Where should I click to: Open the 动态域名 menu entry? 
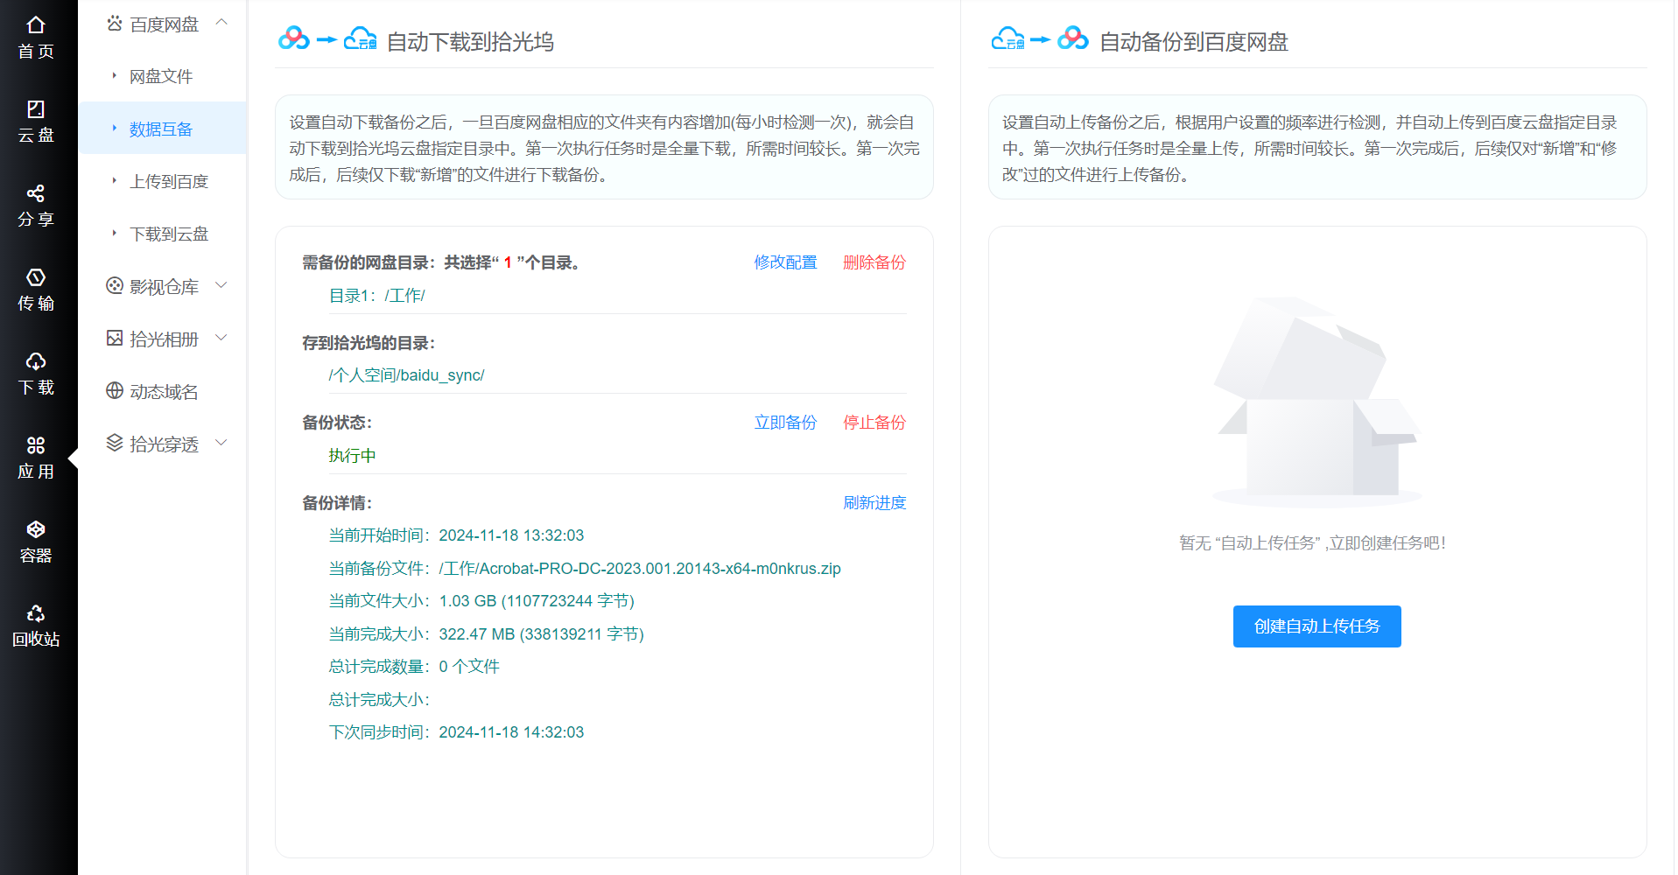163,391
